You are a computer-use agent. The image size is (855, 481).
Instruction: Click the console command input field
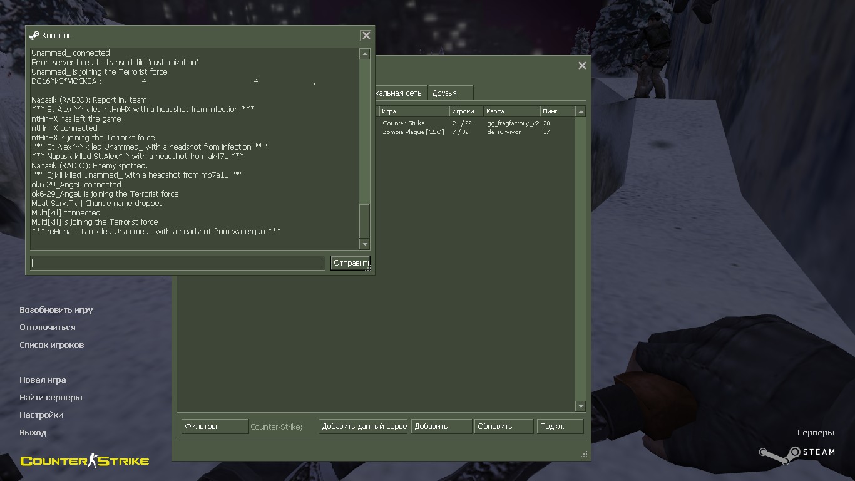pos(178,263)
